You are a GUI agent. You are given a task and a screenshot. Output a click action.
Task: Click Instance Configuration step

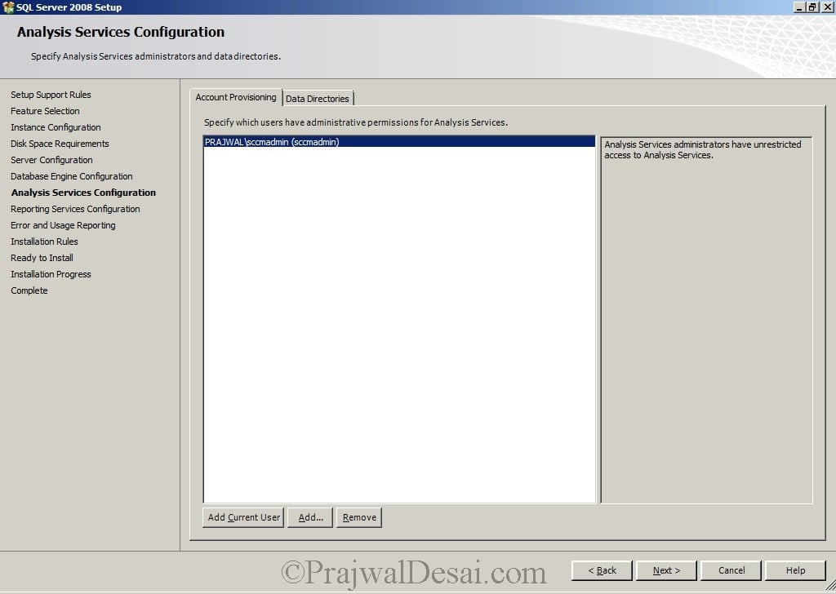[x=56, y=127]
